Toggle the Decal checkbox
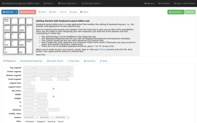This screenshot has height=123, width=197. pos(57,121)
